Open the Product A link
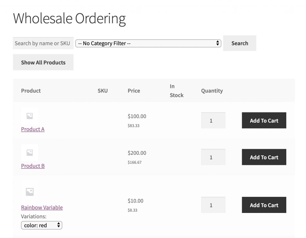Viewport: 306px width, 238px height. tap(33, 129)
